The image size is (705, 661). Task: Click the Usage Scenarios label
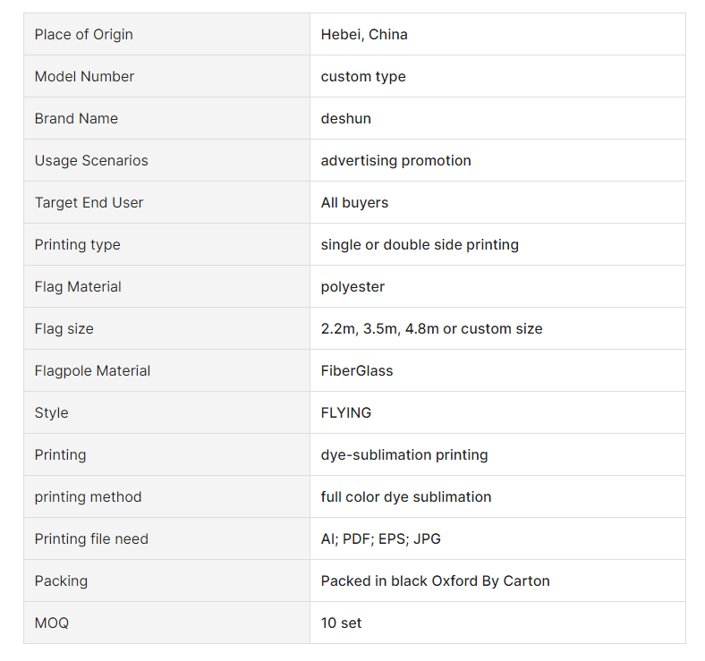(x=91, y=160)
